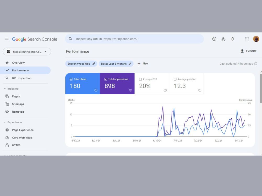Click the Removals crossed-eye icon
Viewport: 262px width, 196px height.
click(x=7, y=112)
